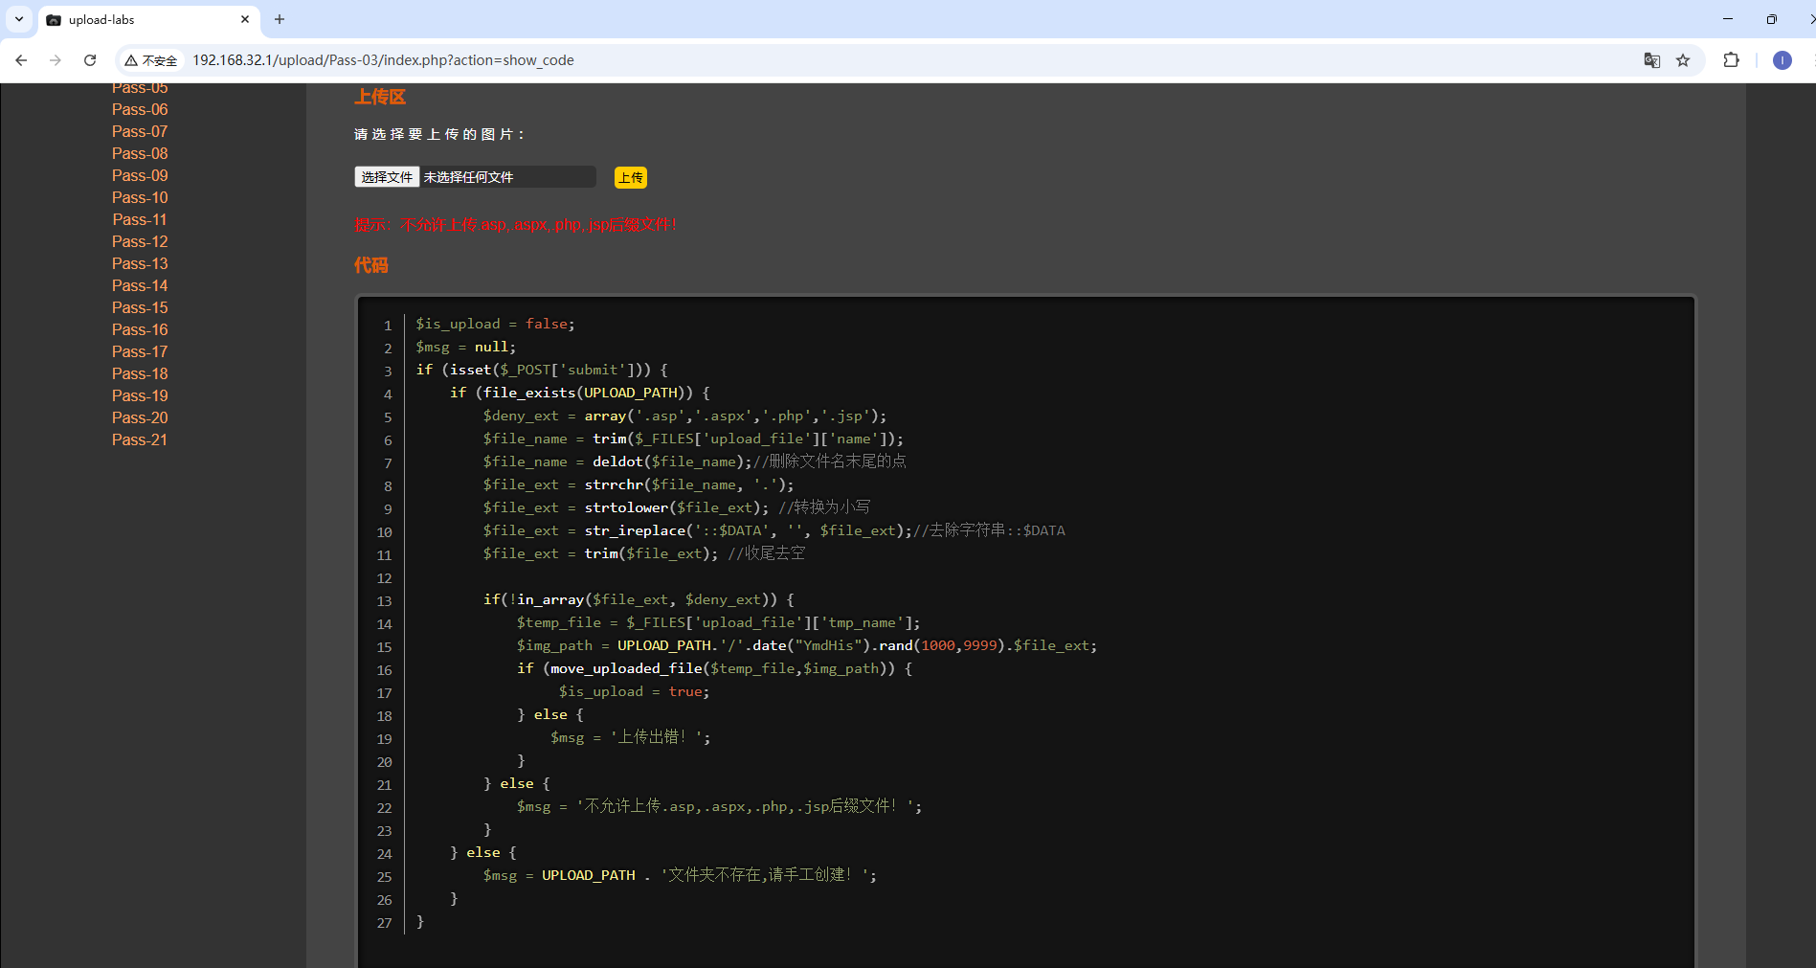Screen dimensions: 1816x968
Task: Click the isset($_POST['submit']) code line
Action: point(542,370)
